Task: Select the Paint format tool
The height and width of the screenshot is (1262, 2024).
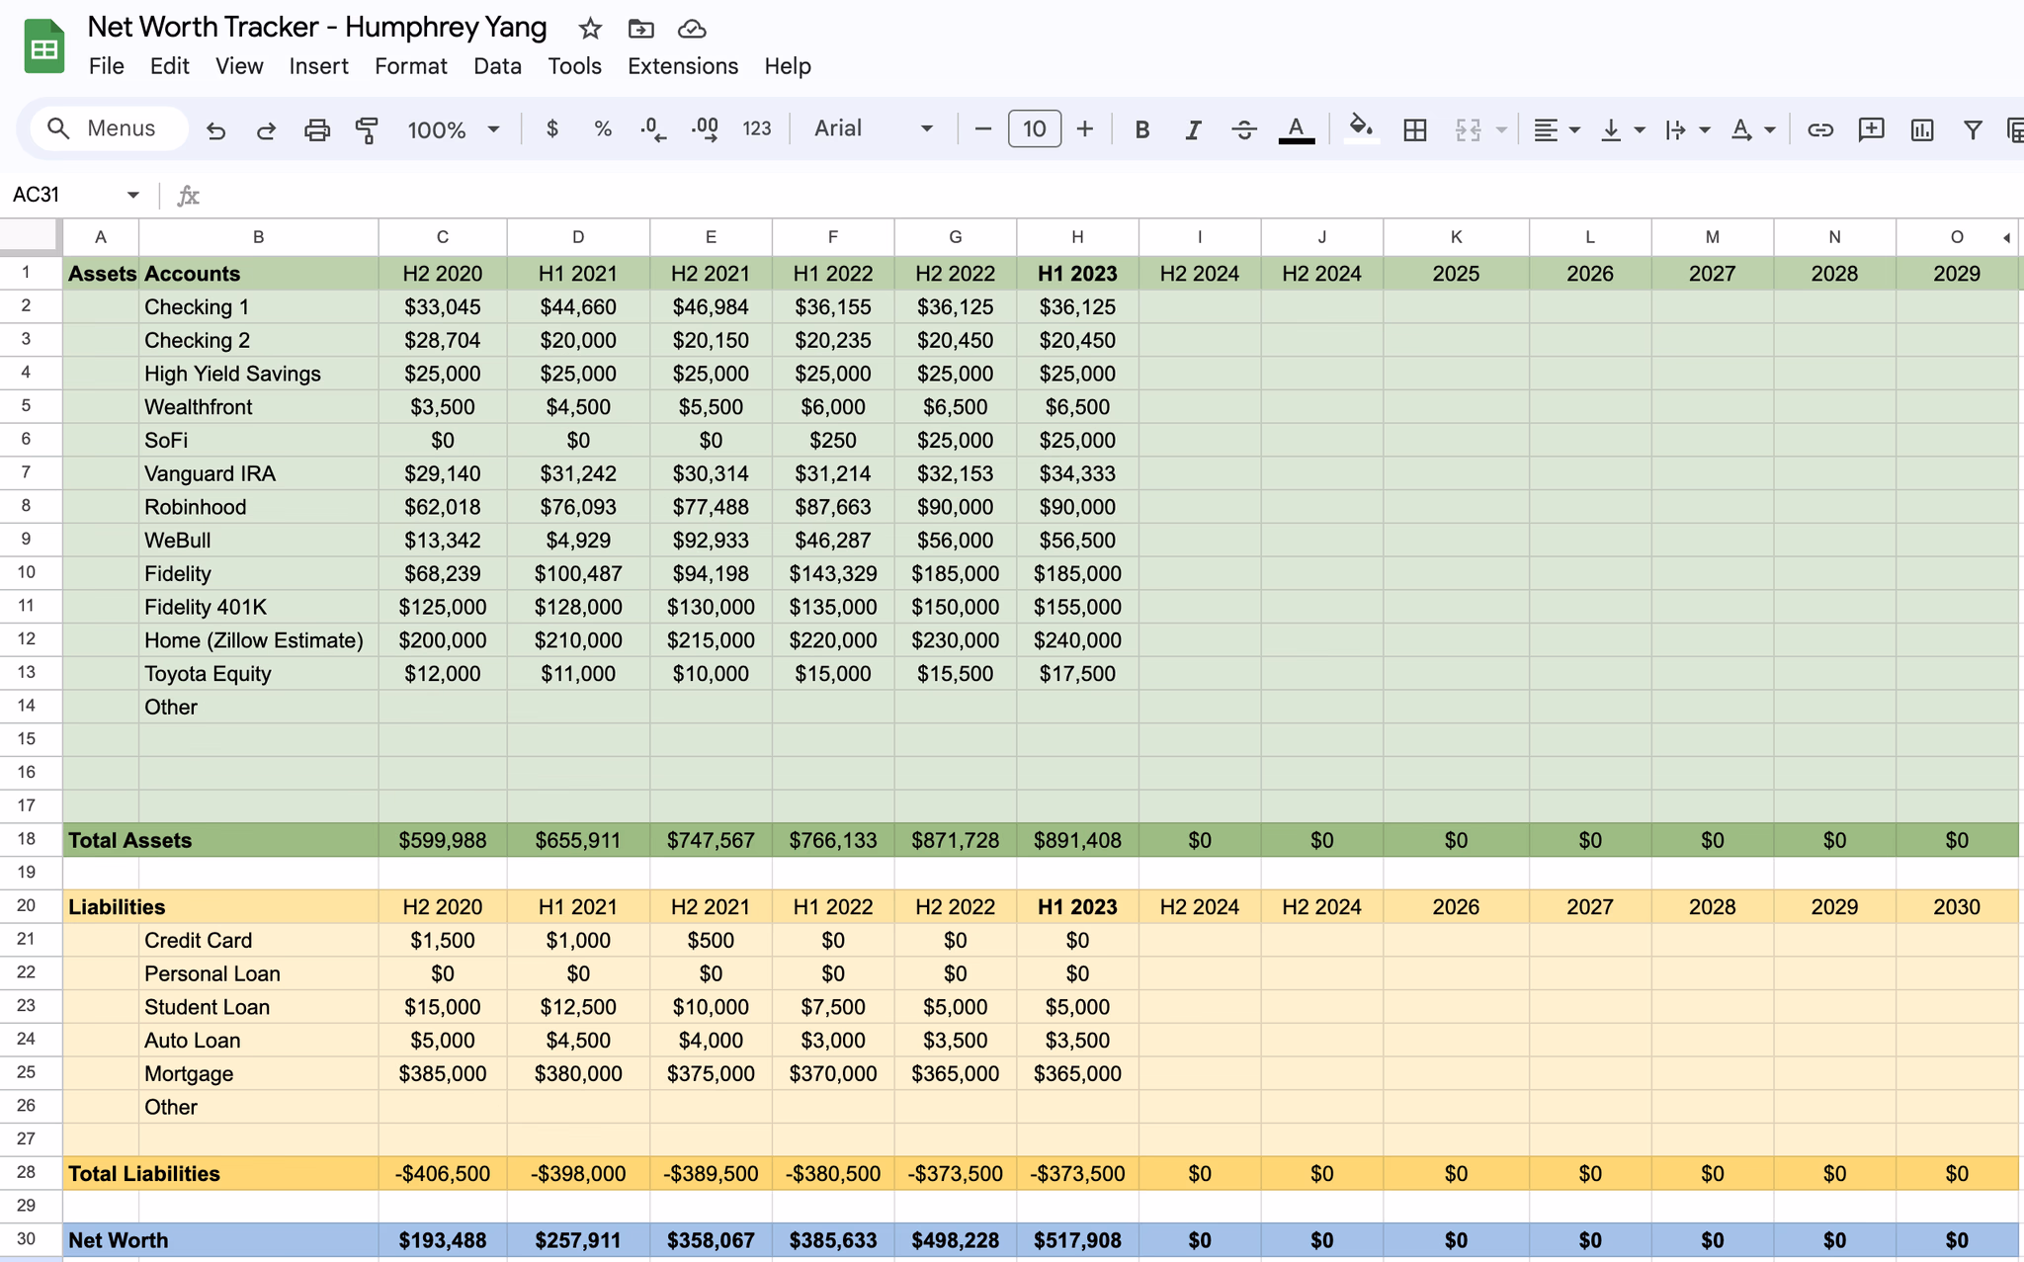Action: (367, 129)
